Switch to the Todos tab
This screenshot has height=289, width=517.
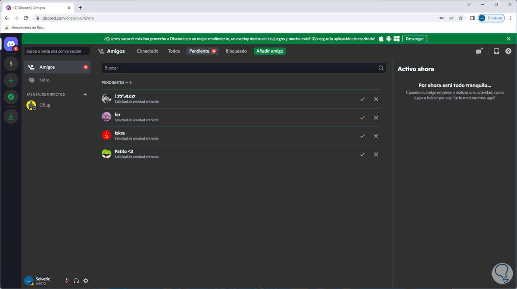point(174,51)
